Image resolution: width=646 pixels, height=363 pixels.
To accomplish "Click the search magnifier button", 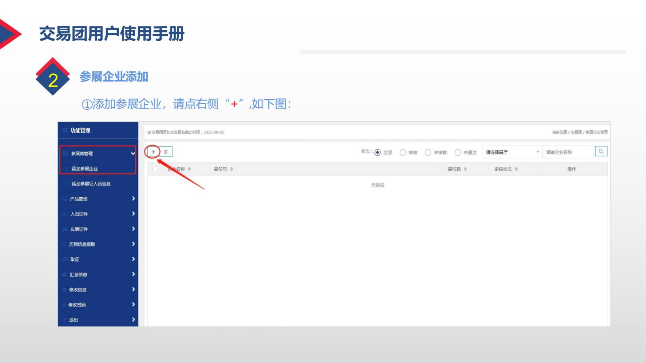I will click(x=601, y=152).
